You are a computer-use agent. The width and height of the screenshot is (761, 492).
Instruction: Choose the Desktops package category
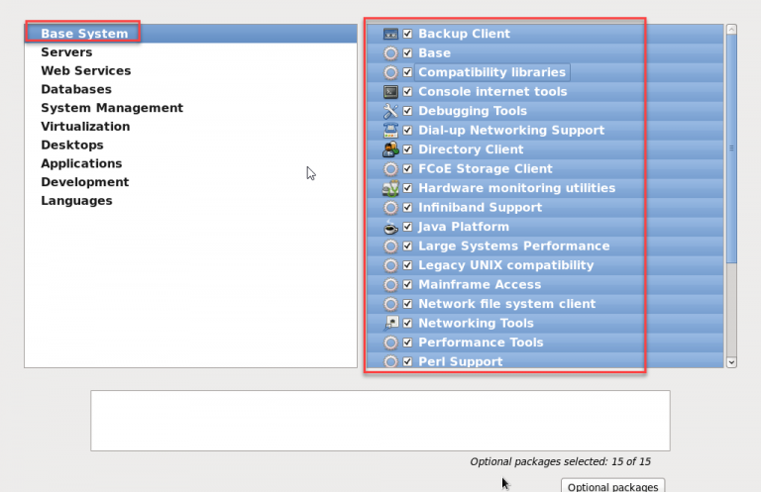click(x=72, y=145)
